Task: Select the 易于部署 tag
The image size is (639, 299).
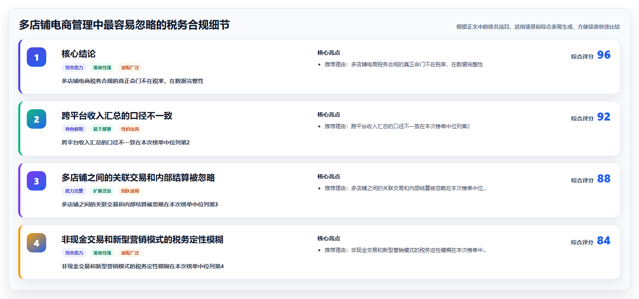Action: 102,129
